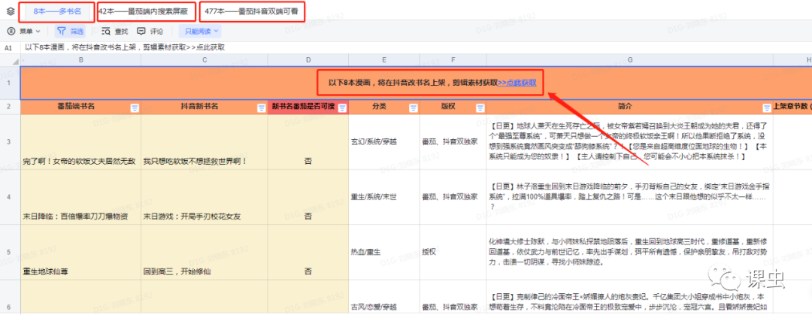
Task: Open the sheet layers stack icon
Action: coord(9,11)
